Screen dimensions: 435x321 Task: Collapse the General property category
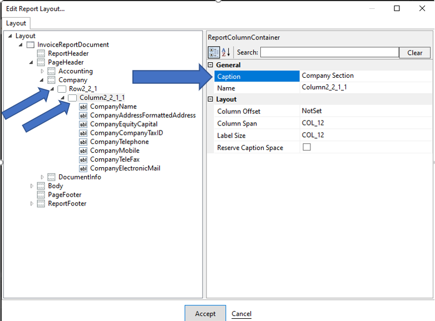[211, 65]
